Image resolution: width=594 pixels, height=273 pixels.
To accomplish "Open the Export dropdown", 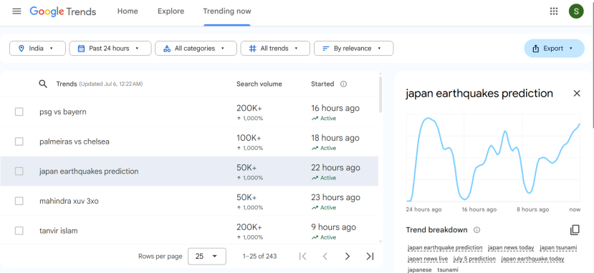I will click(x=554, y=49).
